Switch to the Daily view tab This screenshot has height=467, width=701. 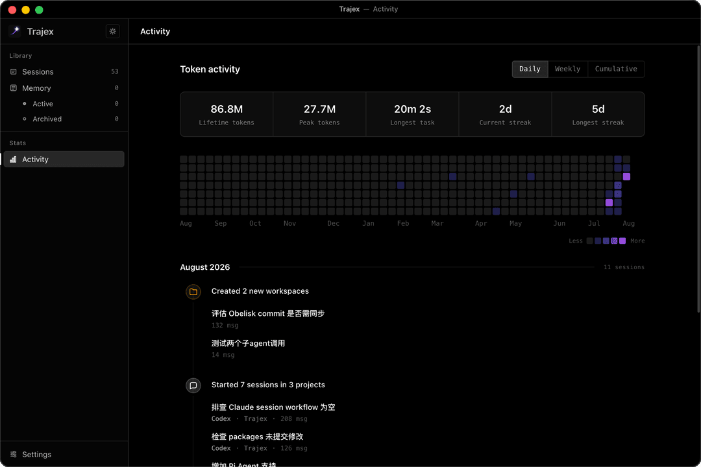pos(530,69)
